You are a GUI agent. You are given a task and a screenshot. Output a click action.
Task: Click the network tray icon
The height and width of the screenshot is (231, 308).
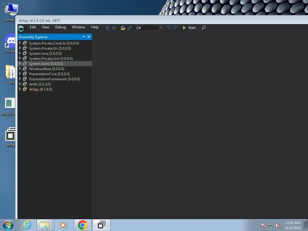(x=270, y=226)
